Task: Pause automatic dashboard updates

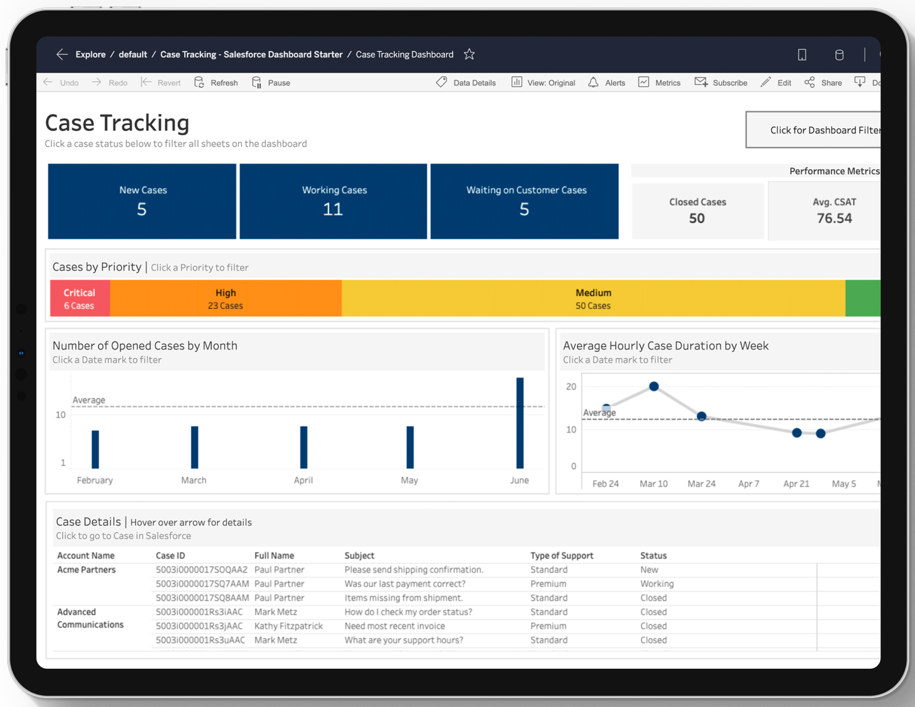Action: (x=270, y=82)
